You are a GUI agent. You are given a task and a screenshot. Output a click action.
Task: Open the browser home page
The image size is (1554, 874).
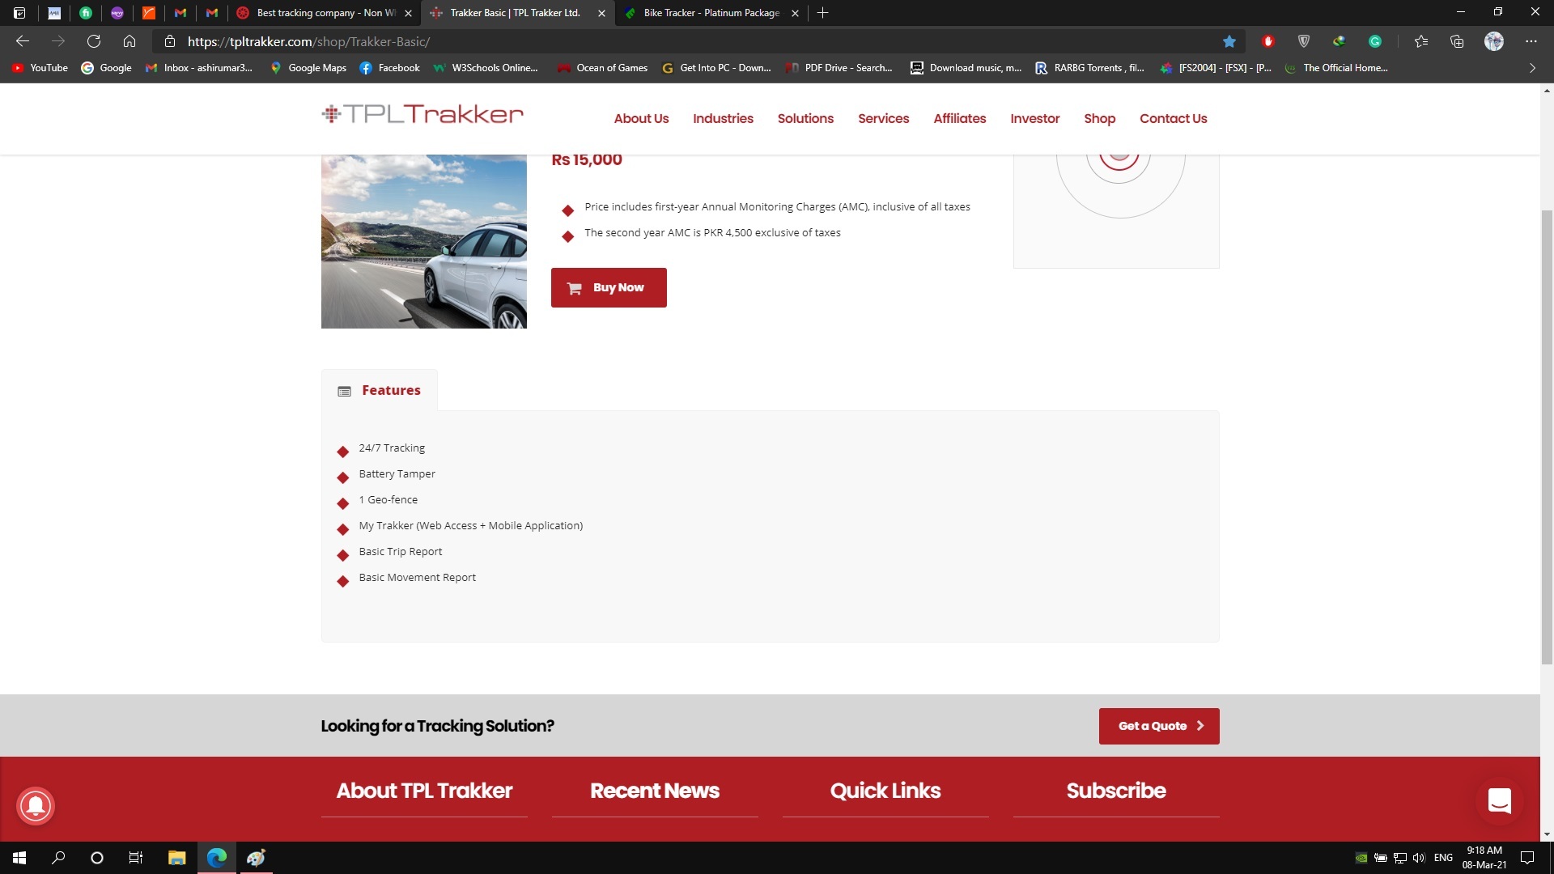pos(129,41)
